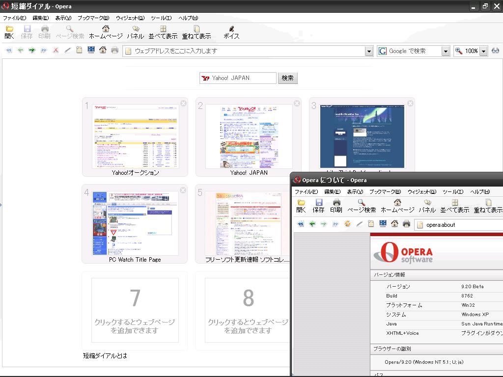
Task: Click the Home house icon in main address bar
Action: (x=103, y=50)
